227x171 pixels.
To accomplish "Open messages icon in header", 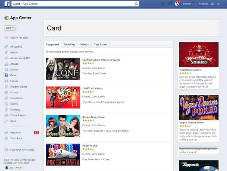I will [170, 4].
